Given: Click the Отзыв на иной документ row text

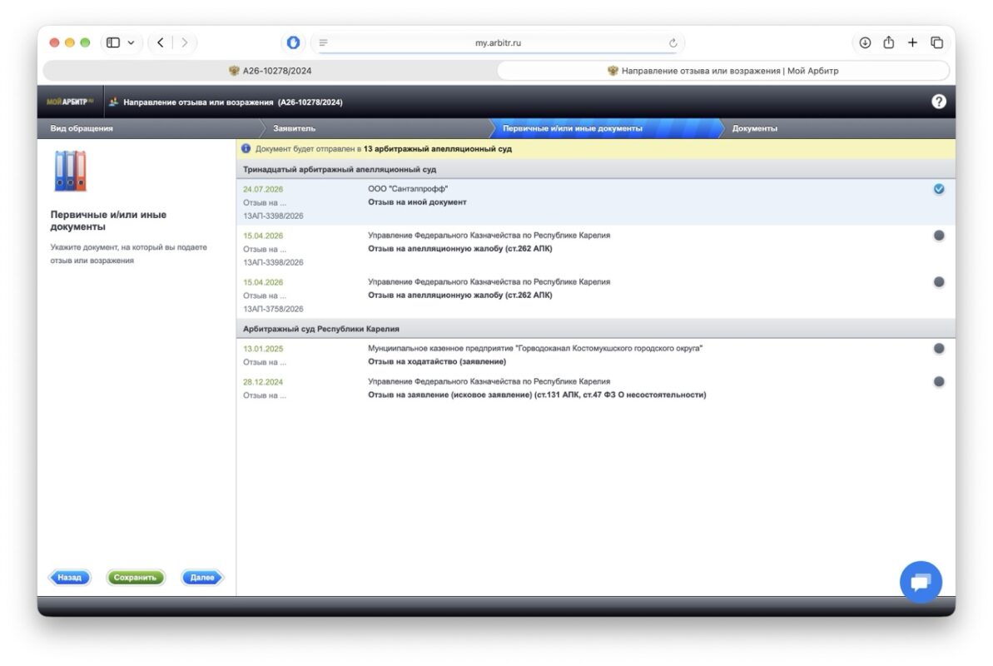Looking at the screenshot, I should (x=417, y=202).
